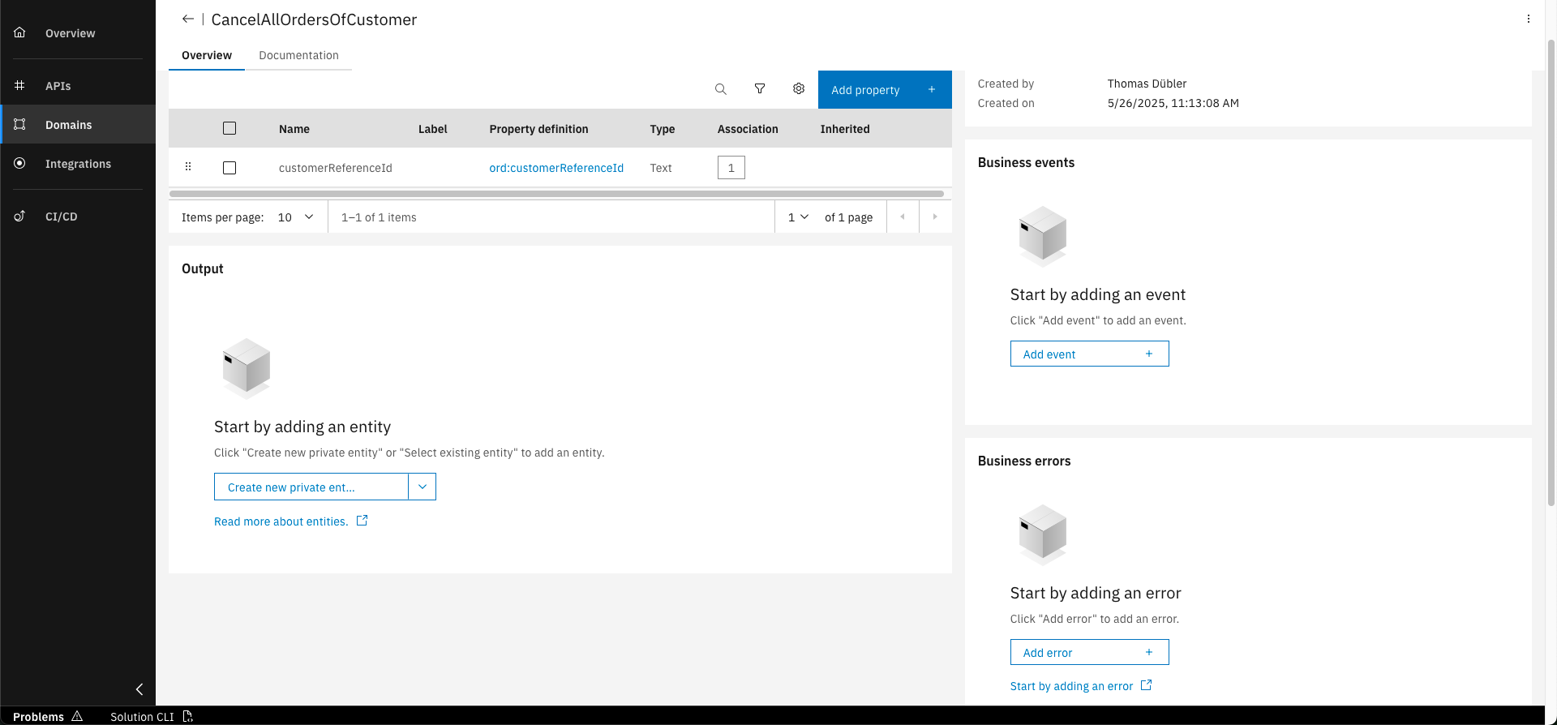This screenshot has width=1557, height=725.
Task: Click the back arrow beside CancelAllOrdersOfCustomer
Action: 188,19
